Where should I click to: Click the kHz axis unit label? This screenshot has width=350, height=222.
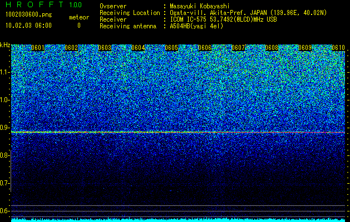(5, 45)
